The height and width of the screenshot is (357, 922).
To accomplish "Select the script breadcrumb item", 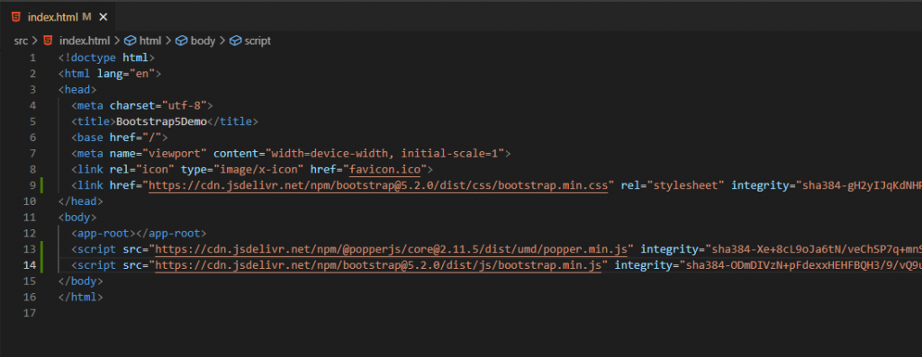I will coord(258,40).
